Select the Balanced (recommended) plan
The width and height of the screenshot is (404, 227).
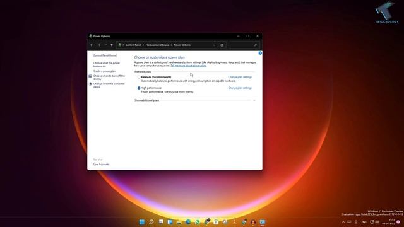tap(139, 77)
